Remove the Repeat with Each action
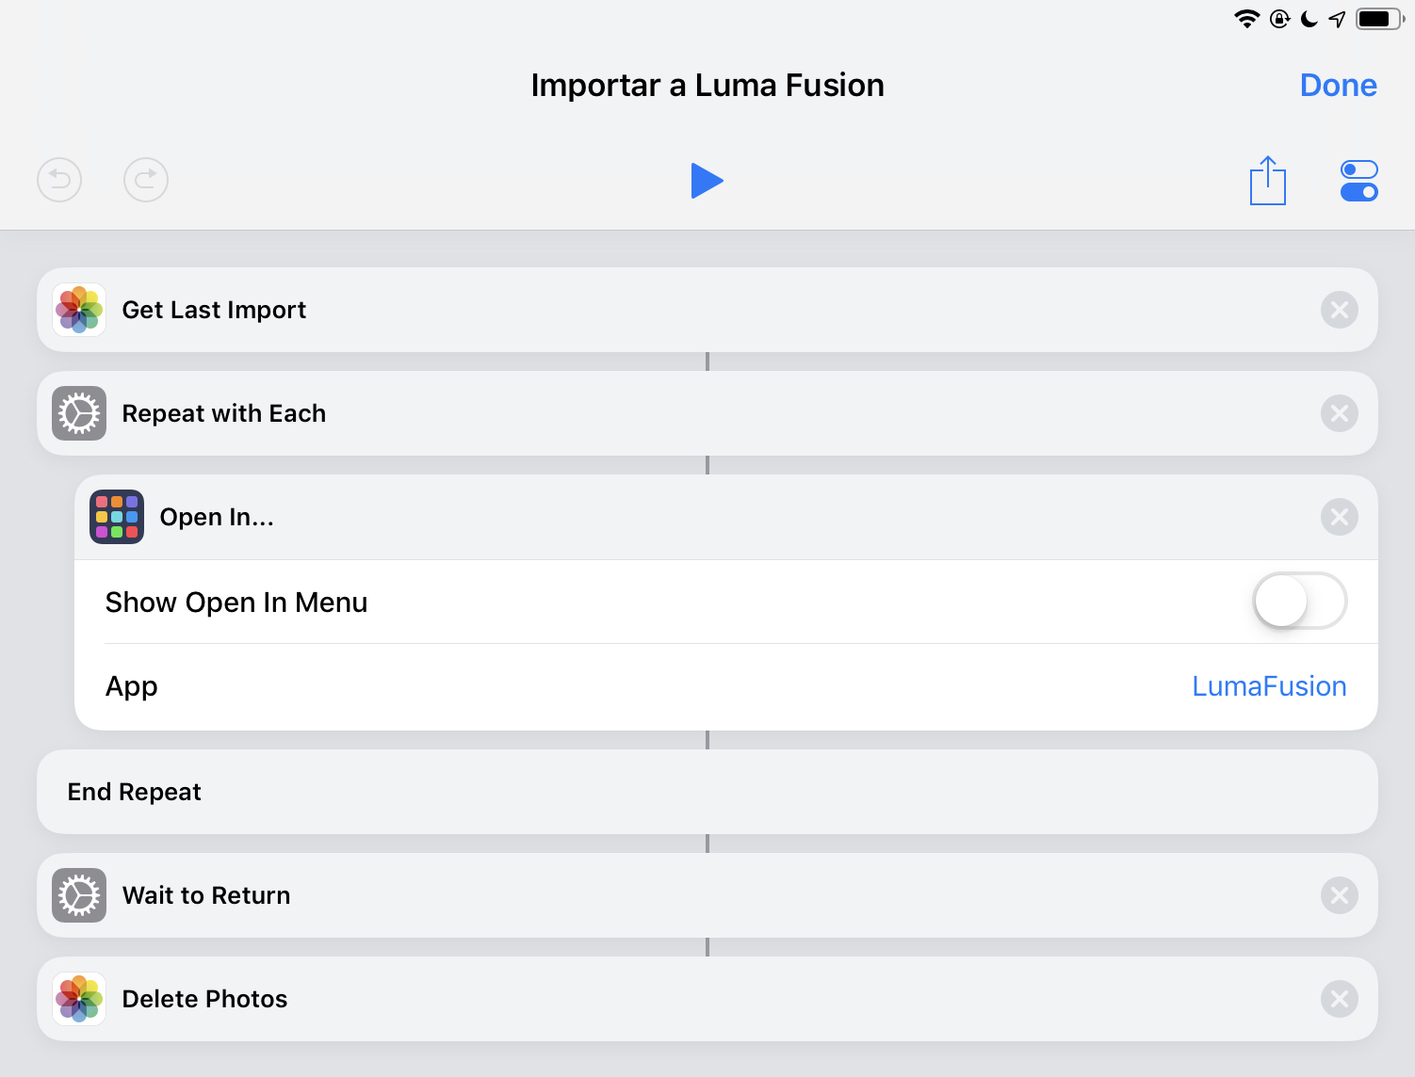Image resolution: width=1415 pixels, height=1077 pixels. click(1339, 413)
